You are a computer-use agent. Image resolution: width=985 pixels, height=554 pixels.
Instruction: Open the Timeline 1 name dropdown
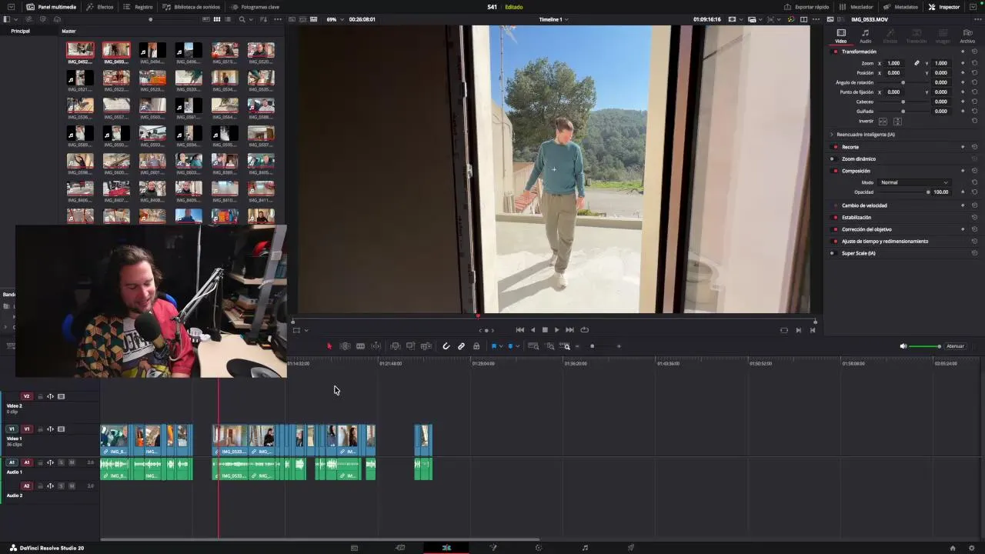tap(553, 19)
